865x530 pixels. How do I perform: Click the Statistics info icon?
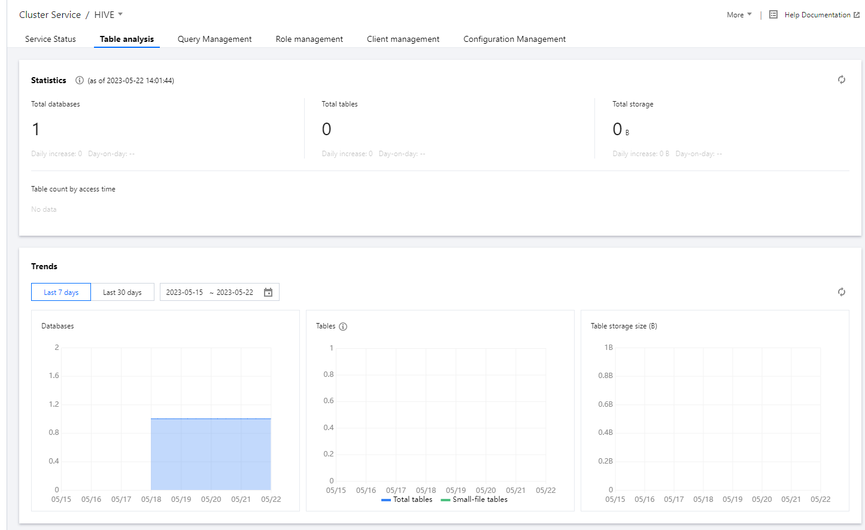click(79, 80)
